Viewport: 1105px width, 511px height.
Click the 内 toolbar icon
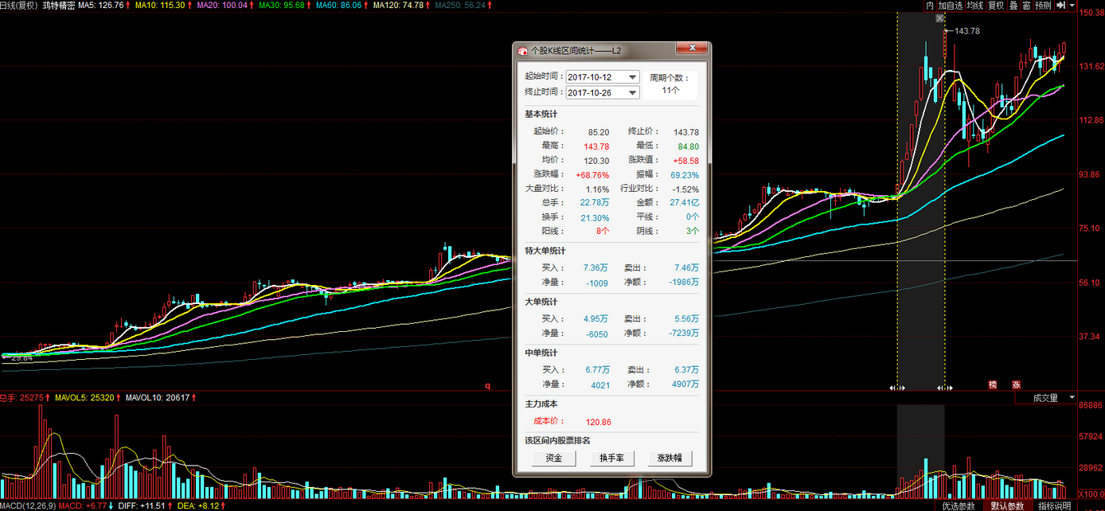point(930,6)
